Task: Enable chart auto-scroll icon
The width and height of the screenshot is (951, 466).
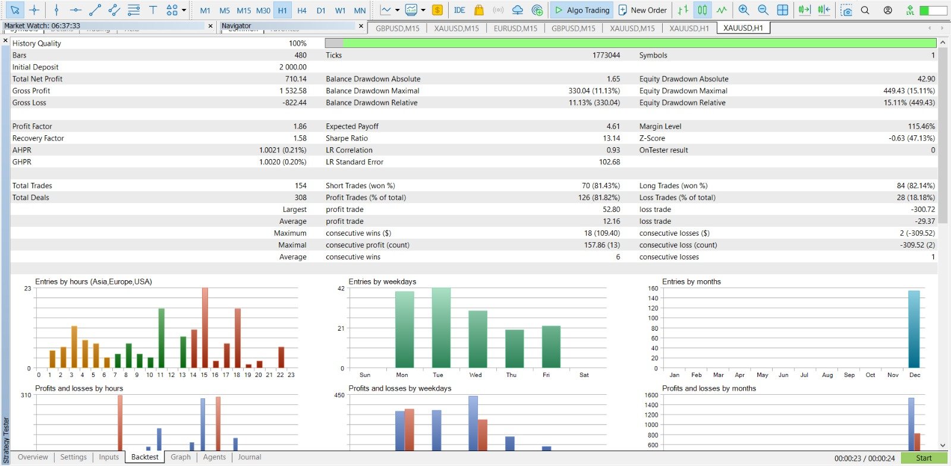Action: (x=804, y=10)
